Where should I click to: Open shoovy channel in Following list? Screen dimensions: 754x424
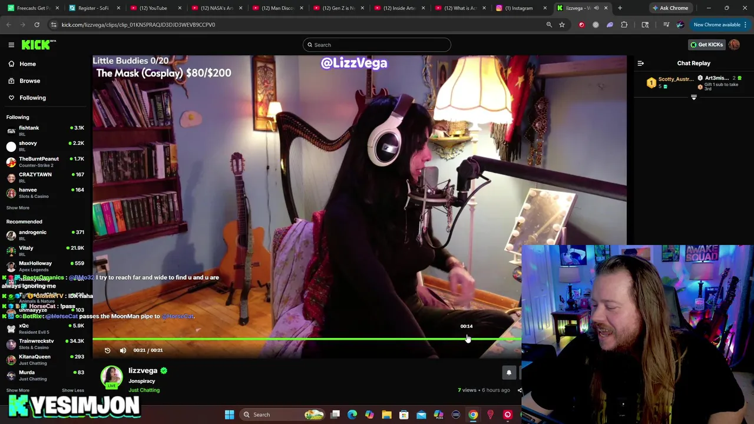pyautogui.click(x=46, y=146)
